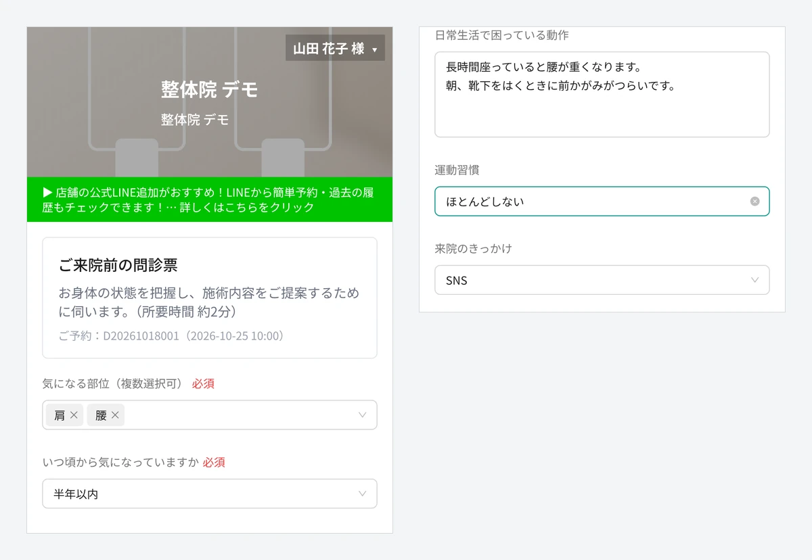Click the 運動習慣 label

click(x=457, y=170)
